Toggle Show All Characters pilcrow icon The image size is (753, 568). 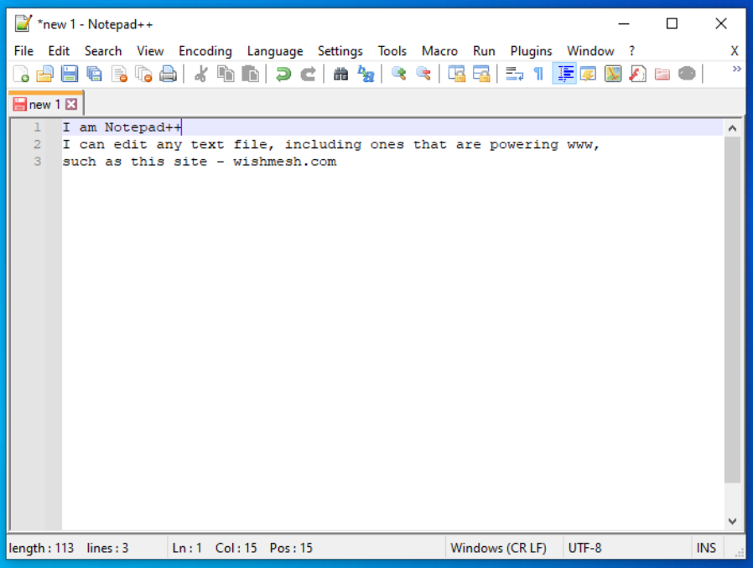coord(539,74)
